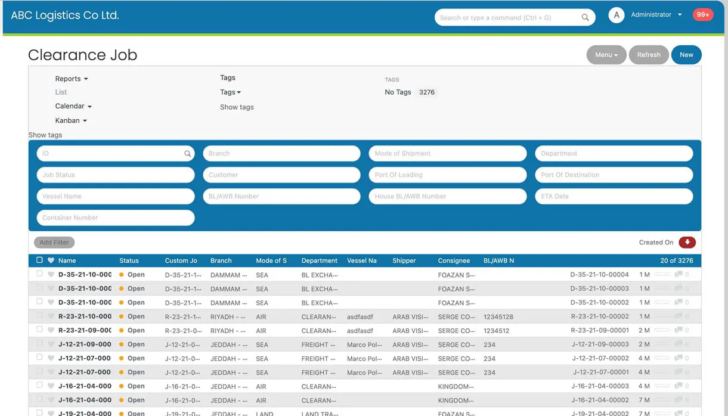Like the first D-35-21-10 row via heart
This screenshot has width=728, height=416.
tap(51, 275)
